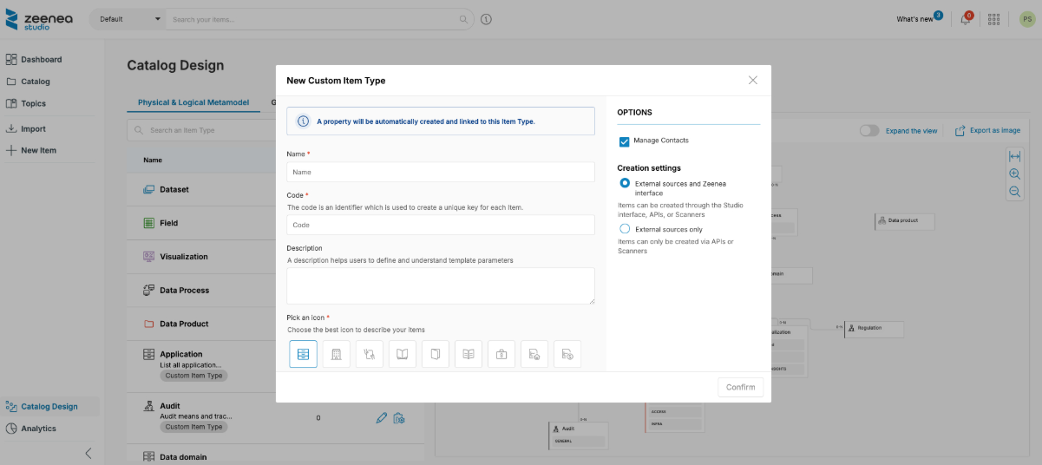Select the briefcase with dollar icon
Screen dimensions: 1042x465
(501, 354)
